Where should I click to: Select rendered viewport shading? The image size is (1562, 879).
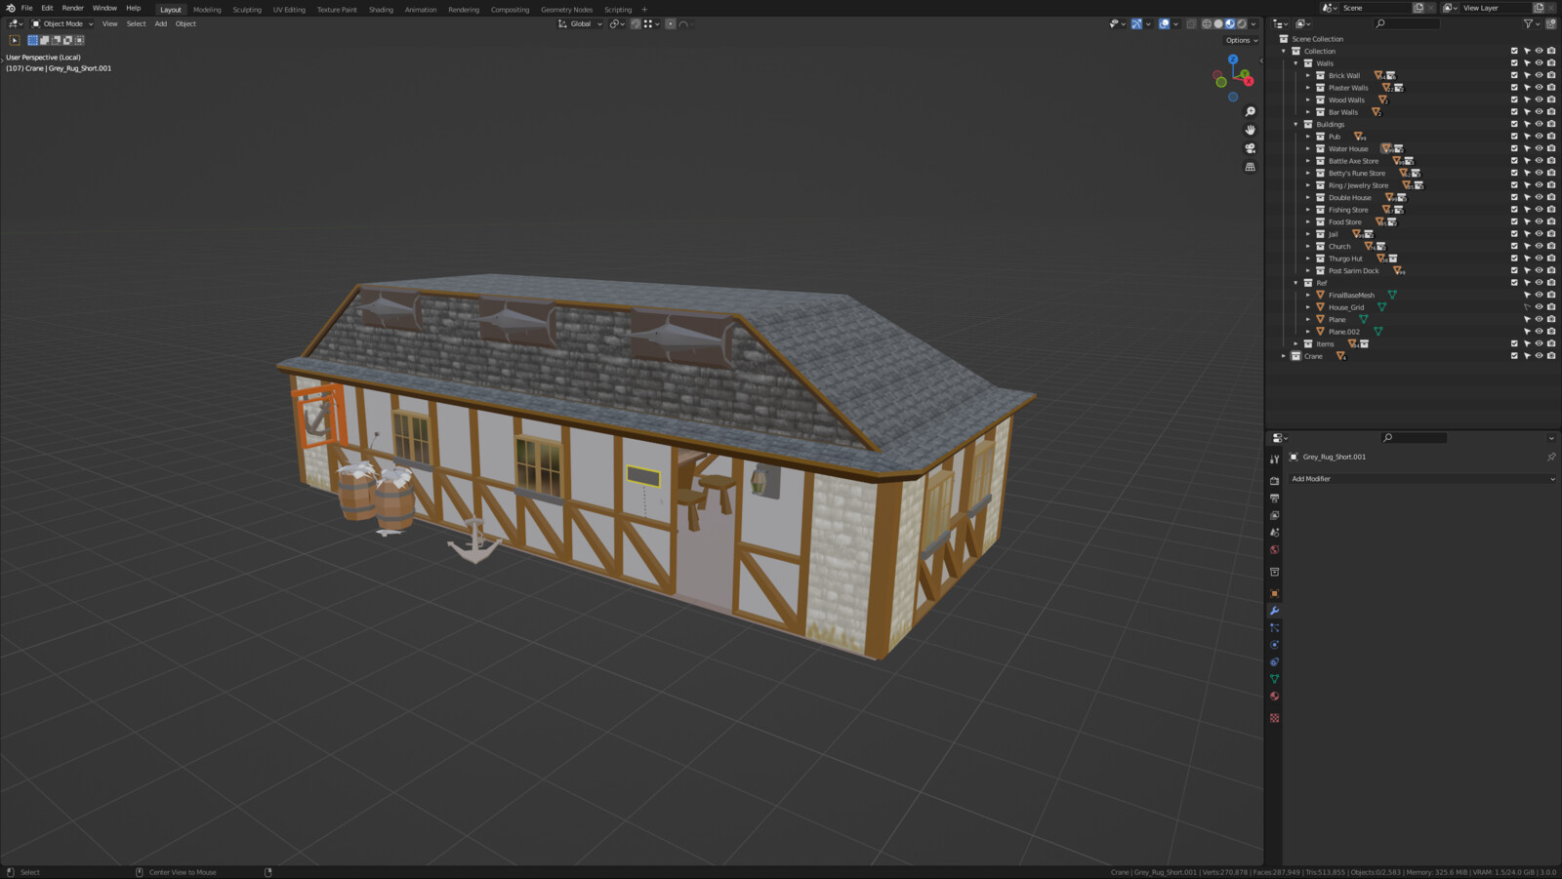click(1242, 23)
